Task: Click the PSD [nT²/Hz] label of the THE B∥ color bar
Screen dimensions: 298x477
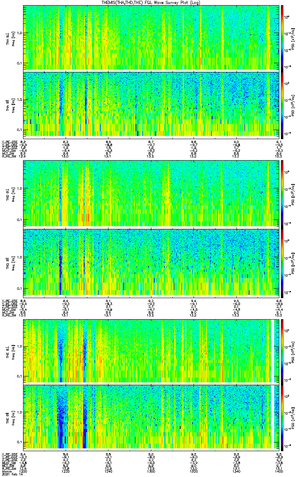Action: [x=293, y=417]
